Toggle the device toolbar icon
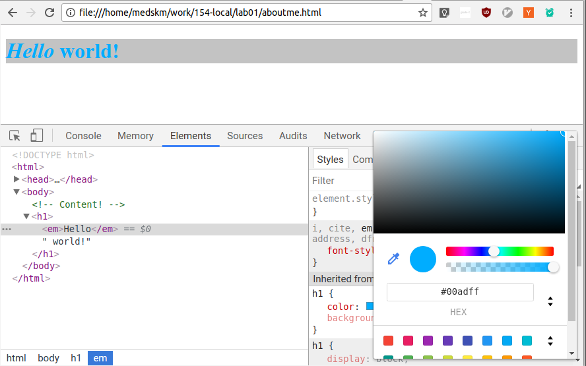Image resolution: width=586 pixels, height=366 pixels. [36, 136]
